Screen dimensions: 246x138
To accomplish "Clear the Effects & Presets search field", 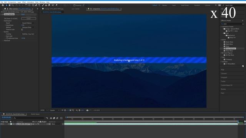I will click(x=243, y=24).
